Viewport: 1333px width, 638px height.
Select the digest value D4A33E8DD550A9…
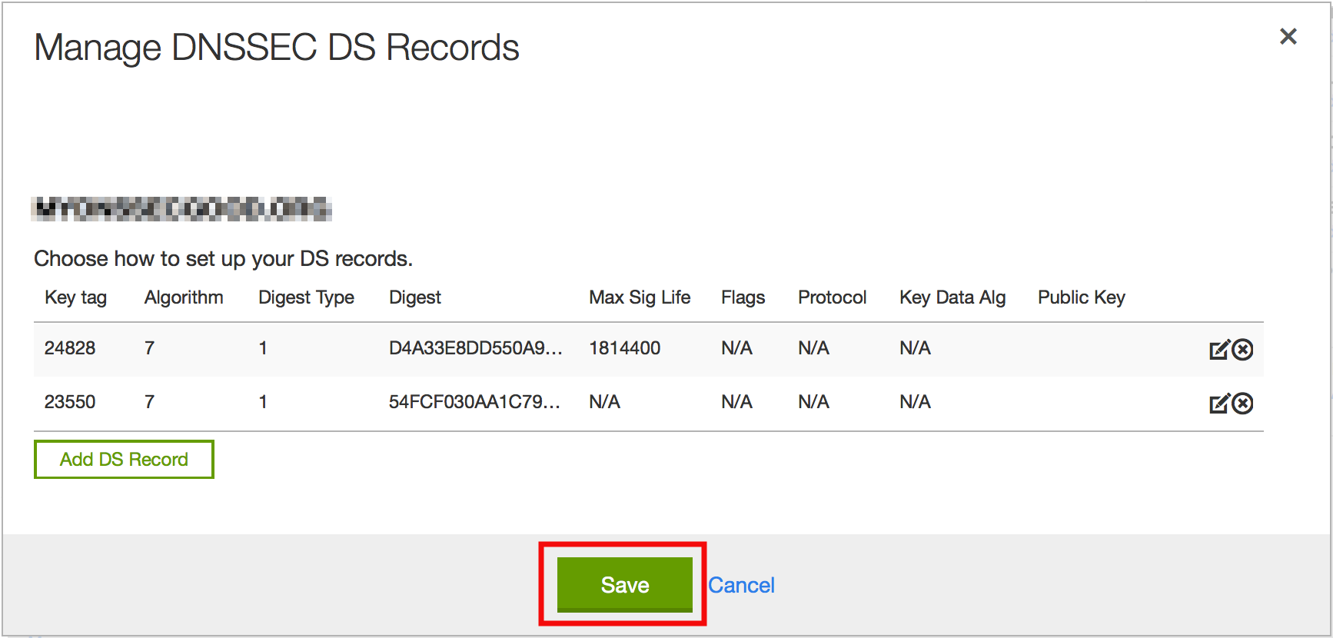pyautogui.click(x=475, y=348)
